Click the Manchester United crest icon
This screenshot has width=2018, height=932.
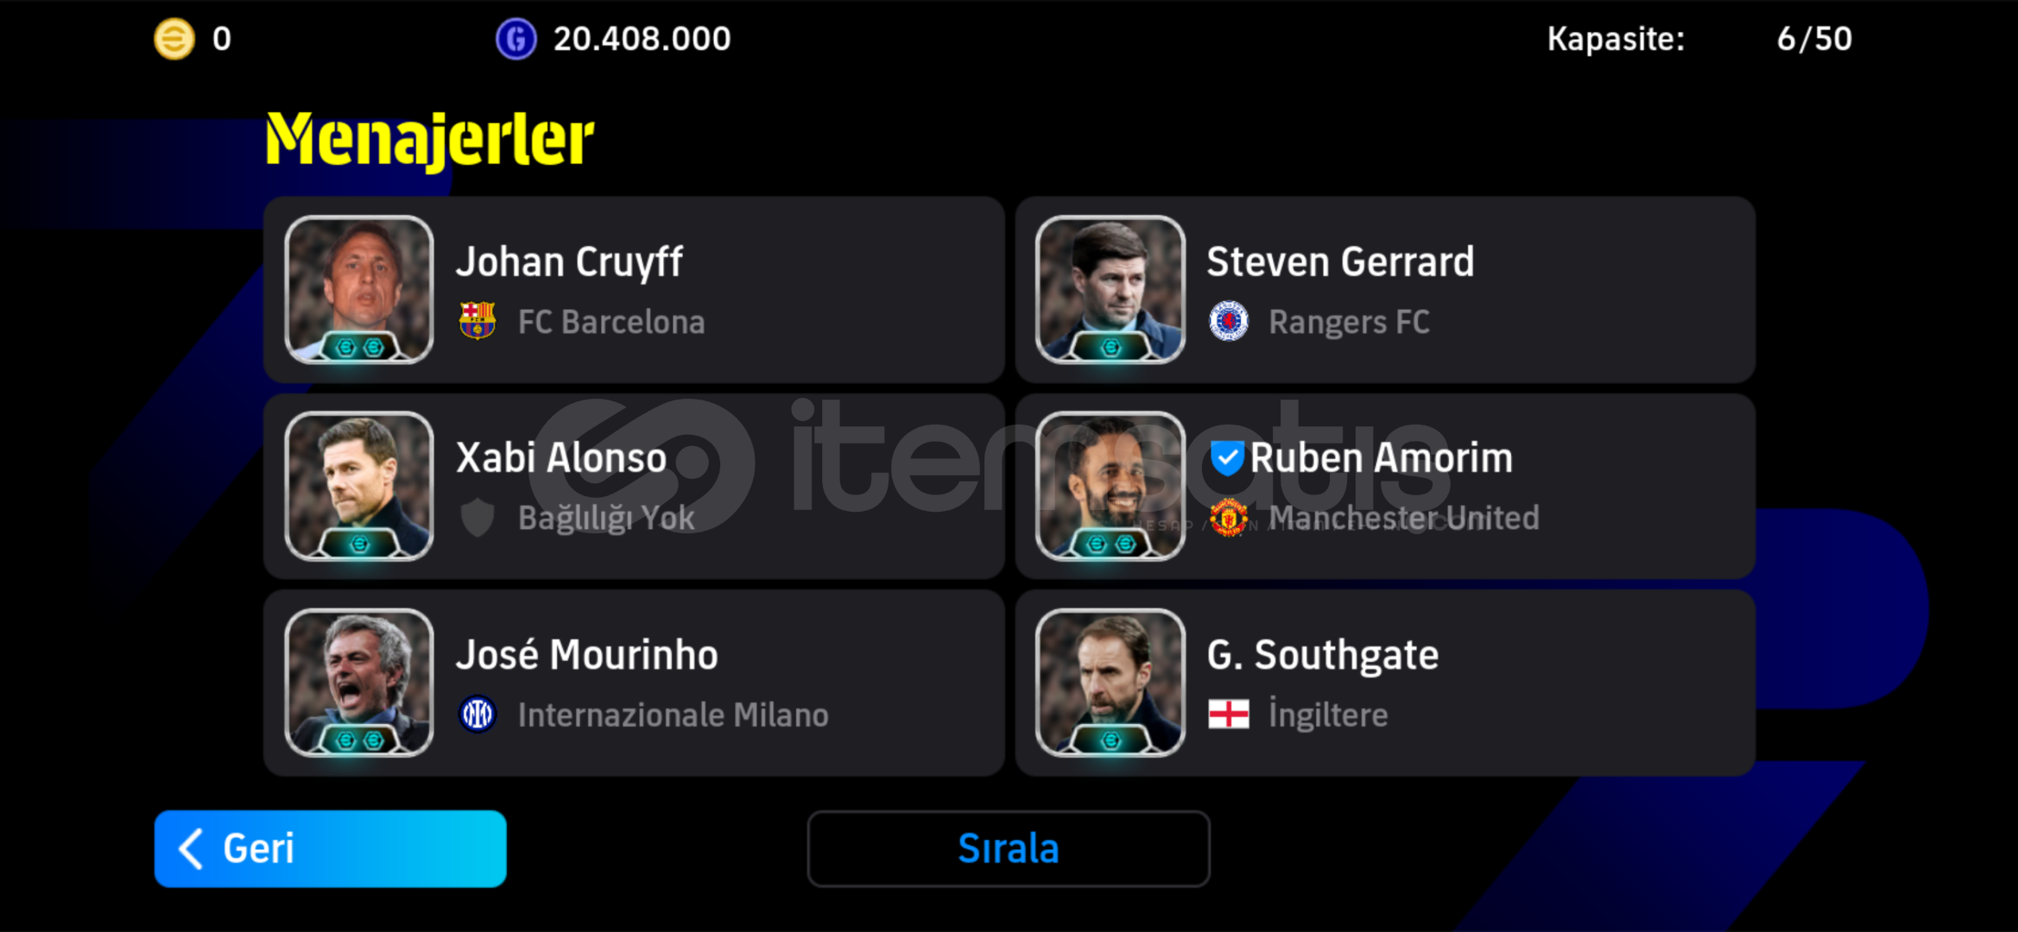(1228, 517)
